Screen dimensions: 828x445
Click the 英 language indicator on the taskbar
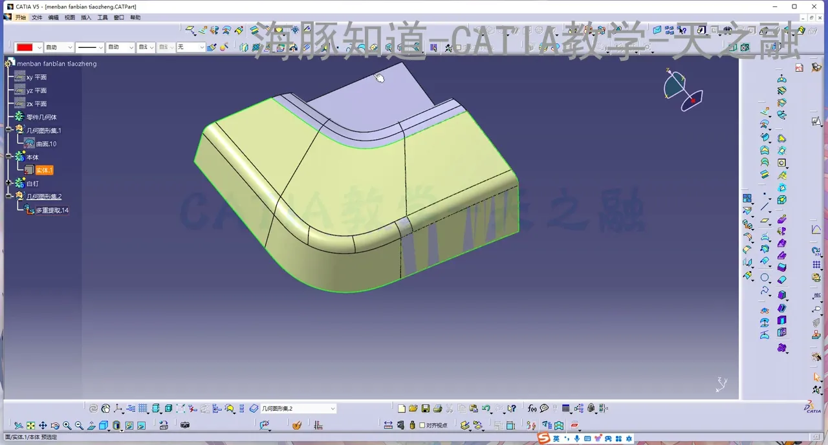point(555,438)
